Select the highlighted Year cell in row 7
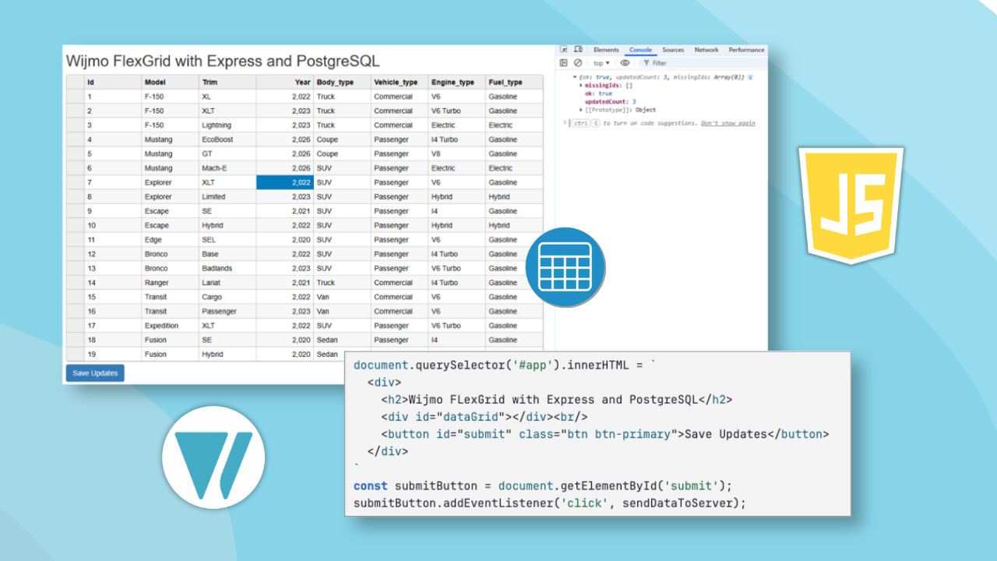 pyautogui.click(x=284, y=182)
